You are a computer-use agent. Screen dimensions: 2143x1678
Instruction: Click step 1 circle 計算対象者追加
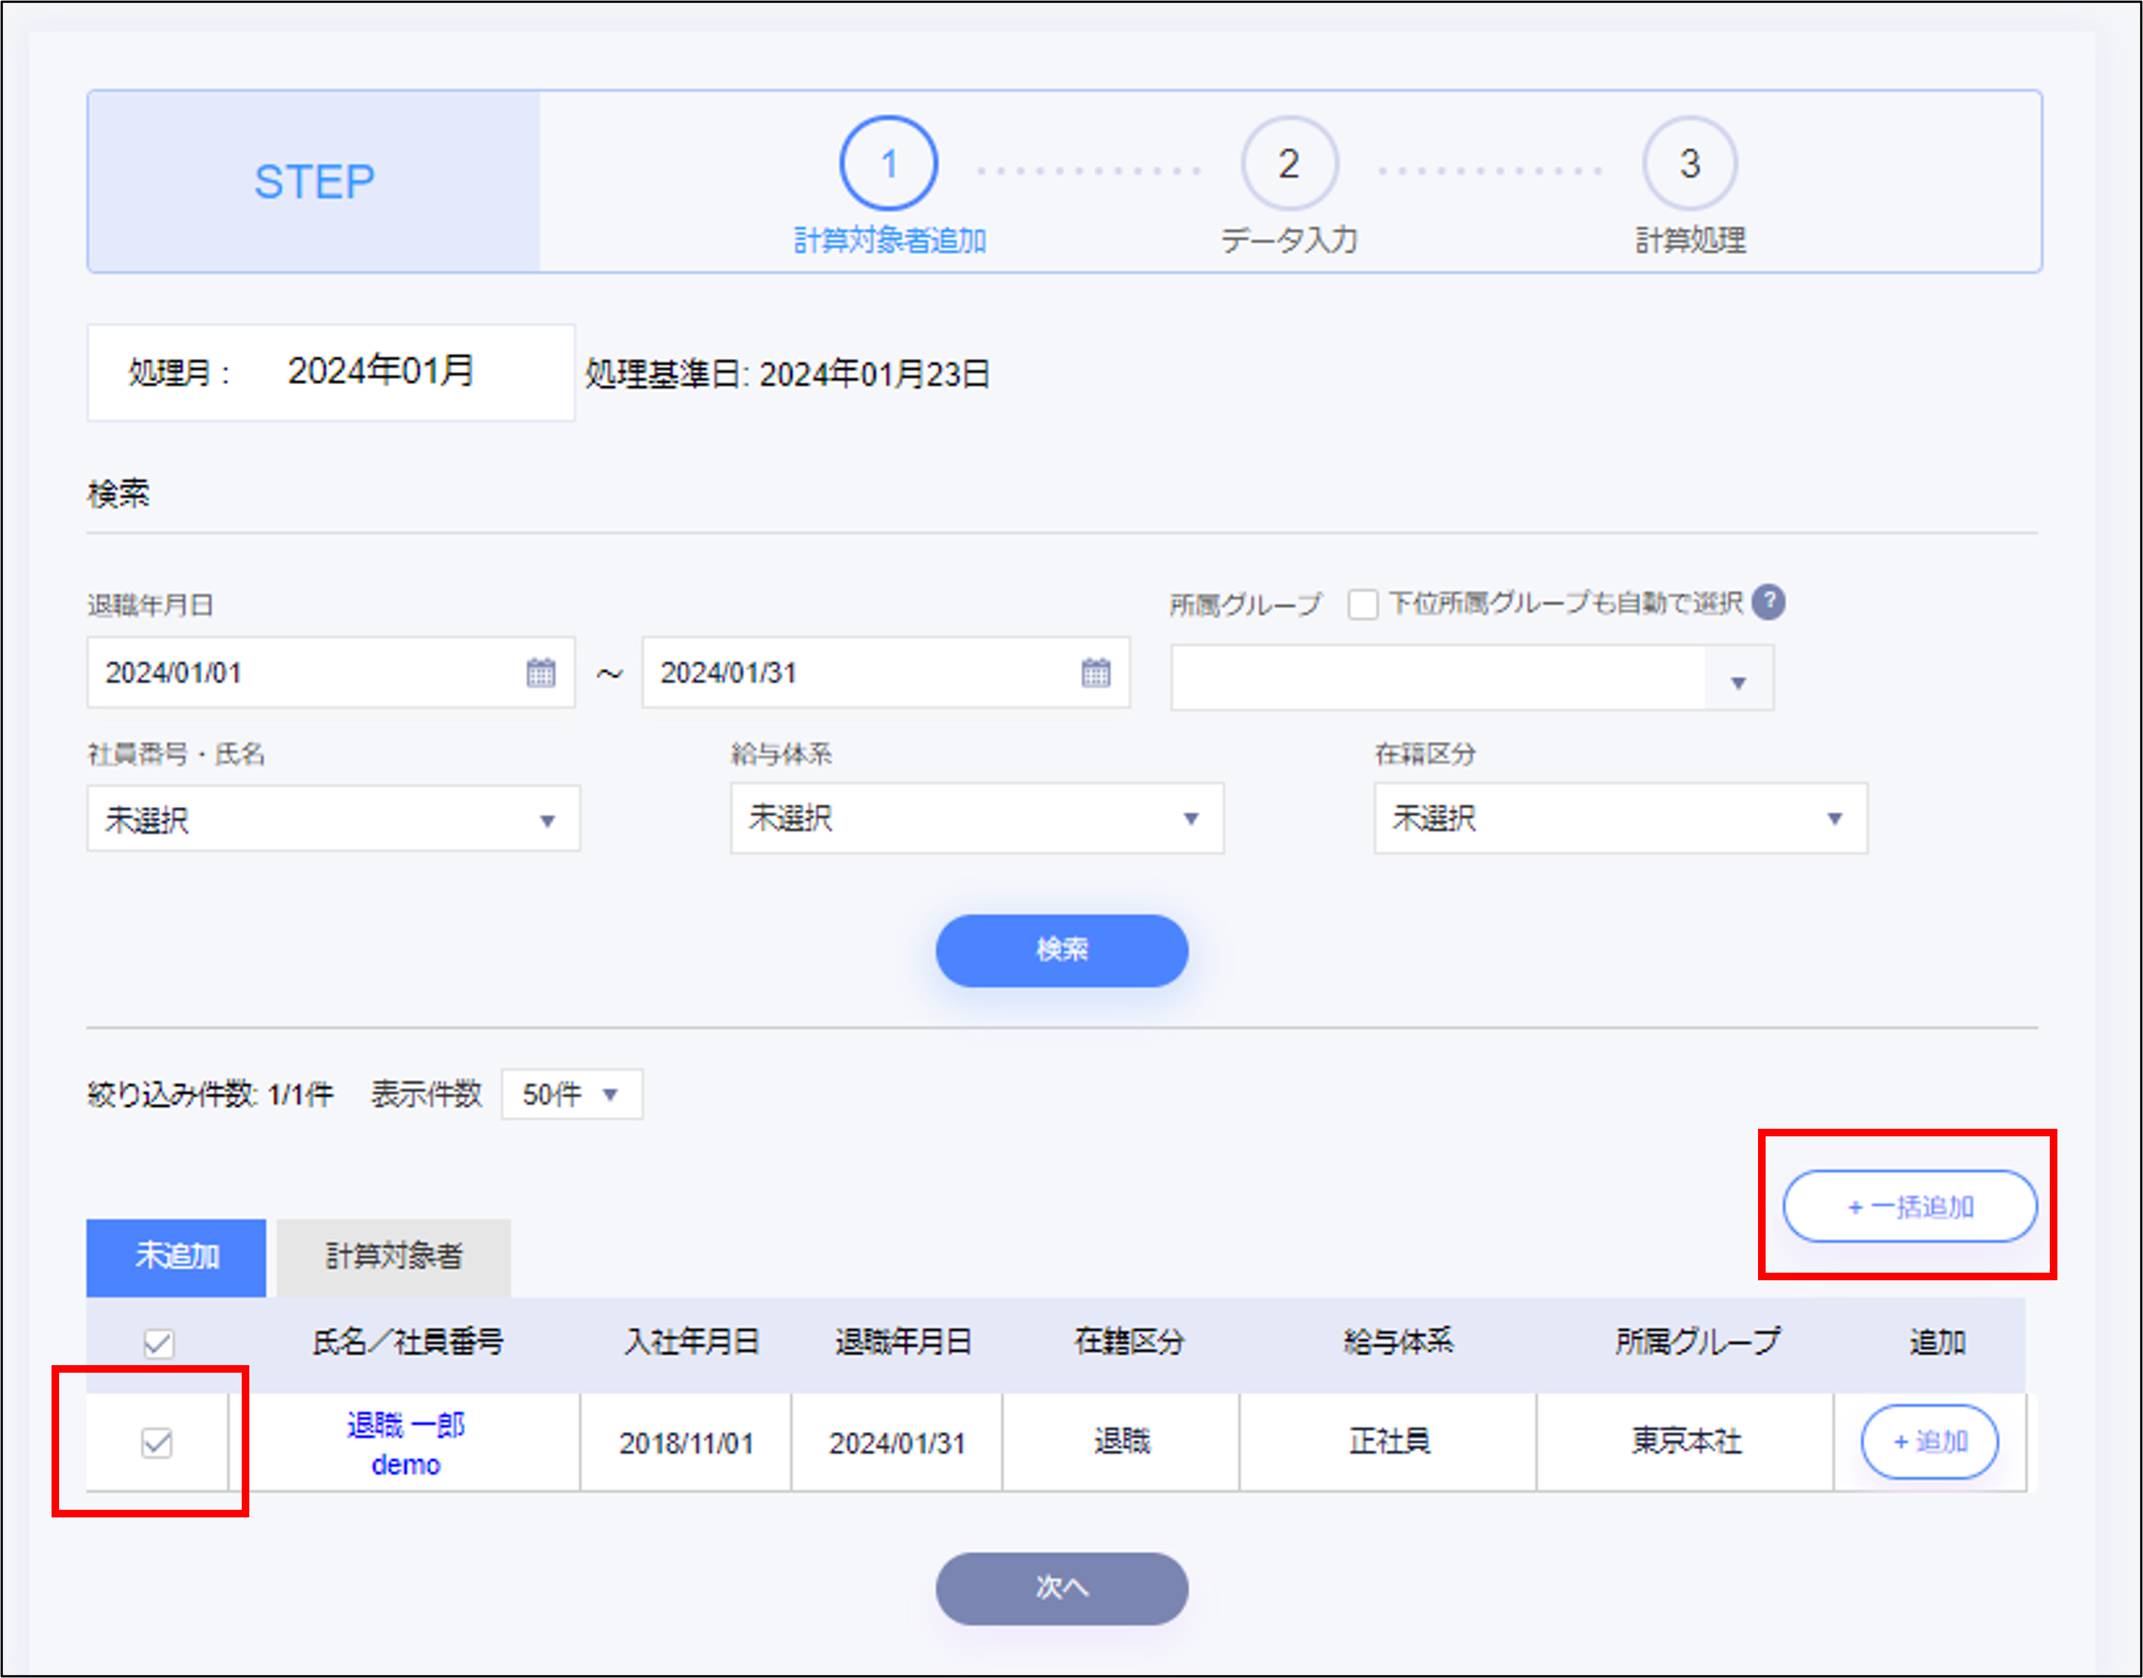click(888, 164)
